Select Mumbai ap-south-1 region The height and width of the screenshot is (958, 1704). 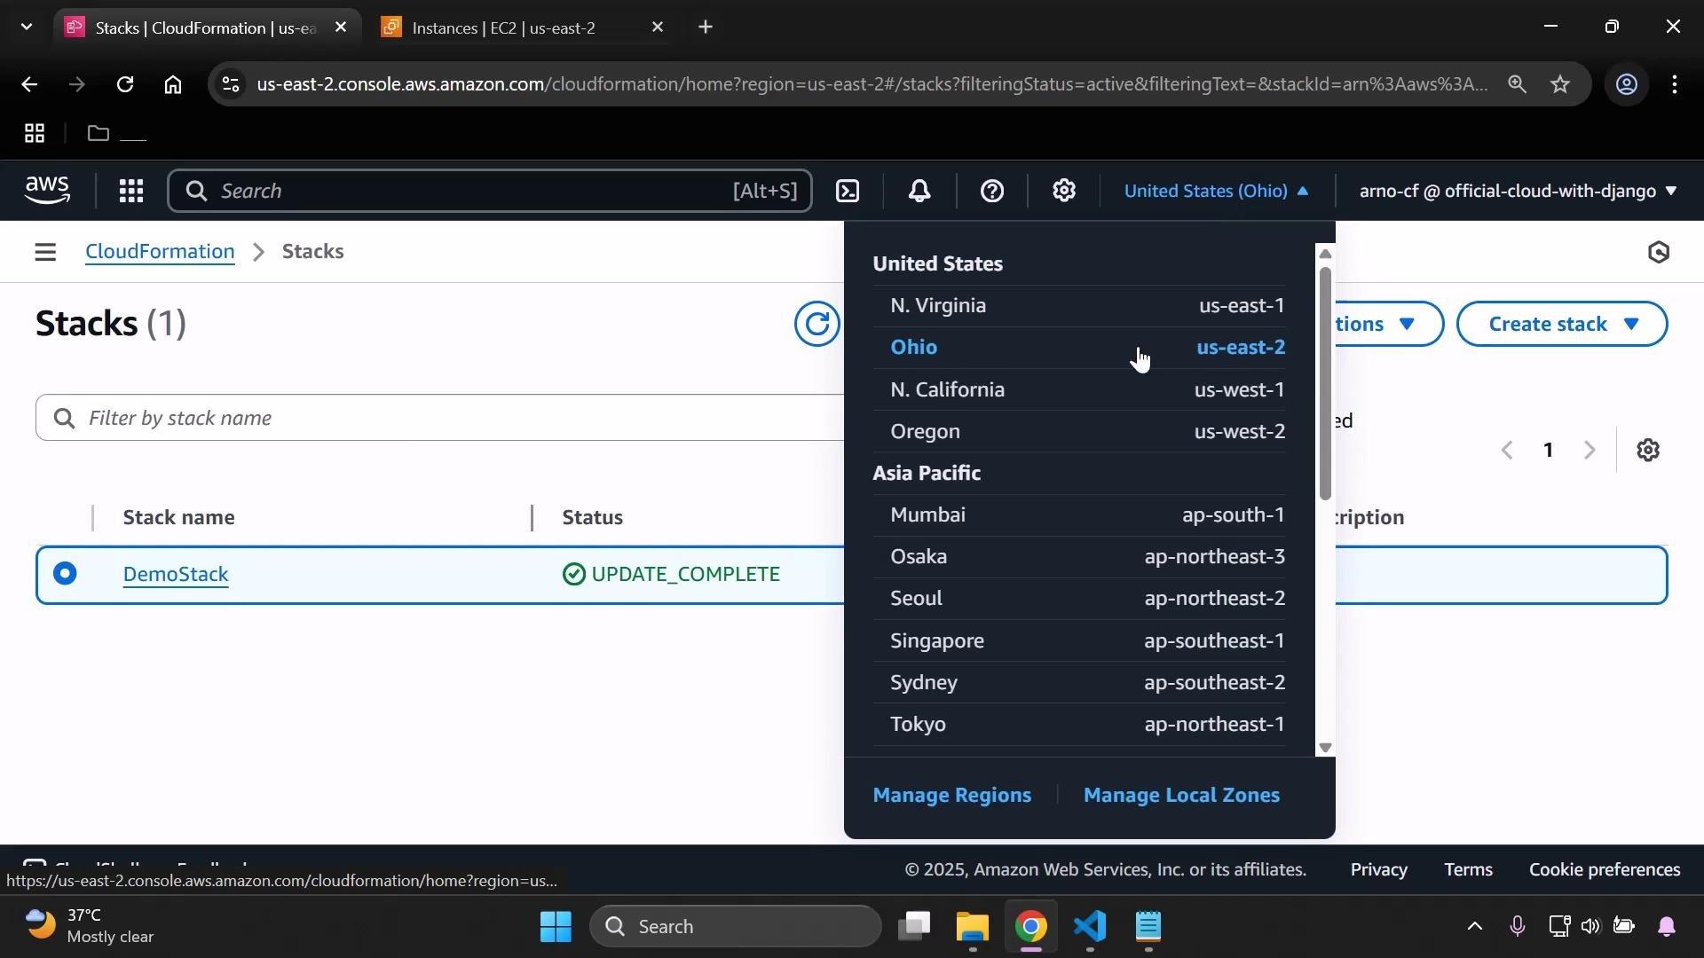click(1079, 515)
